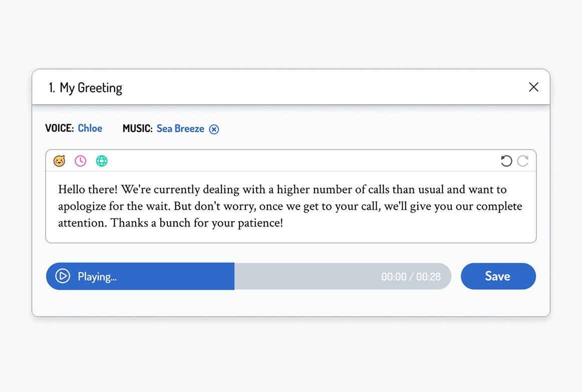Redo the reverted text edit
Viewport: 582px width, 392px height.
point(523,161)
